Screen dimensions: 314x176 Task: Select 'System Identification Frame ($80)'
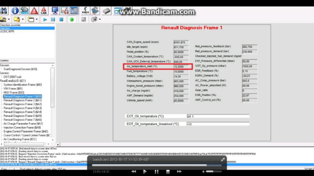(x=23, y=84)
